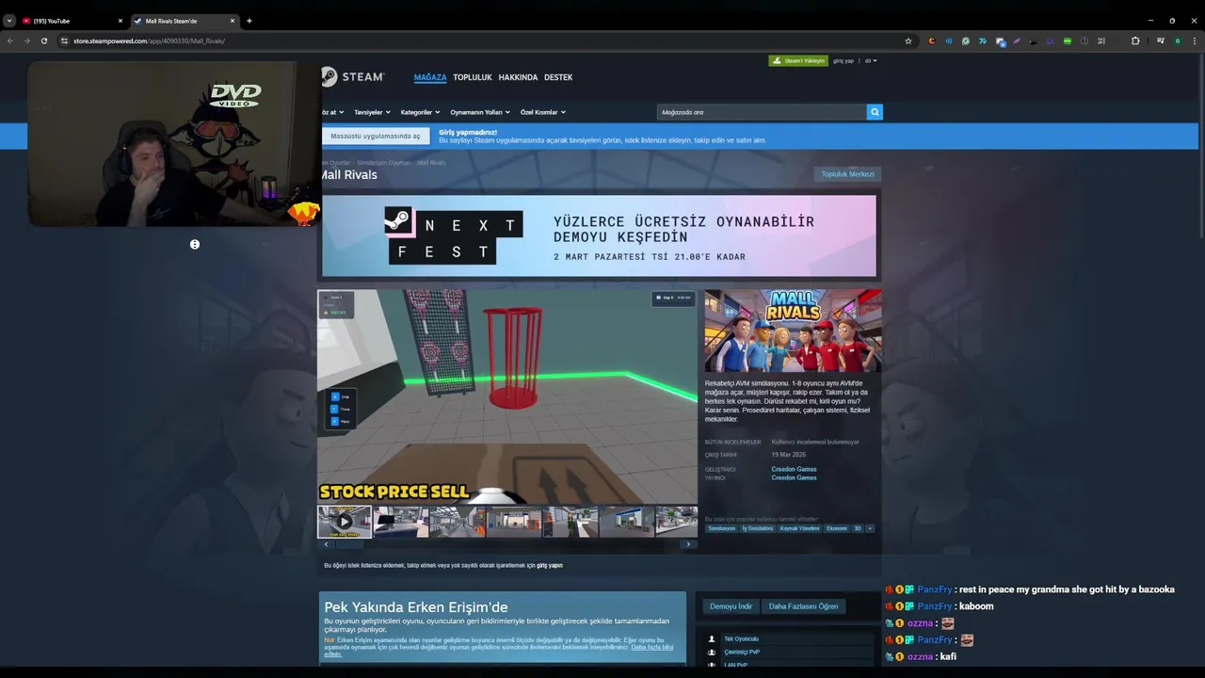This screenshot has width=1205, height=678.
Task: Click the orange crescent extension icon
Action: [931, 40]
